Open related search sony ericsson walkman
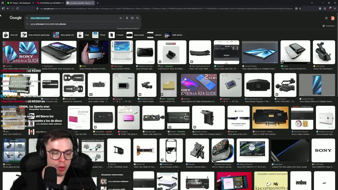The height and width of the screenshot is (190, 338). click(x=116, y=182)
